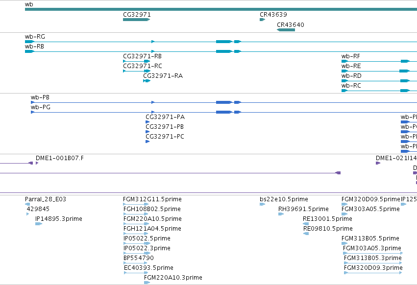The image size is (417, 285).
Task: Open the wb-RG transcript label
Action: [35, 37]
